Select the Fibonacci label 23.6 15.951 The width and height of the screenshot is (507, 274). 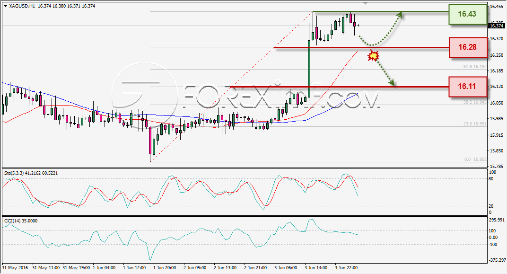coord(475,124)
